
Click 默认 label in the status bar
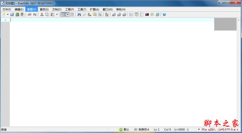(x=126, y=130)
